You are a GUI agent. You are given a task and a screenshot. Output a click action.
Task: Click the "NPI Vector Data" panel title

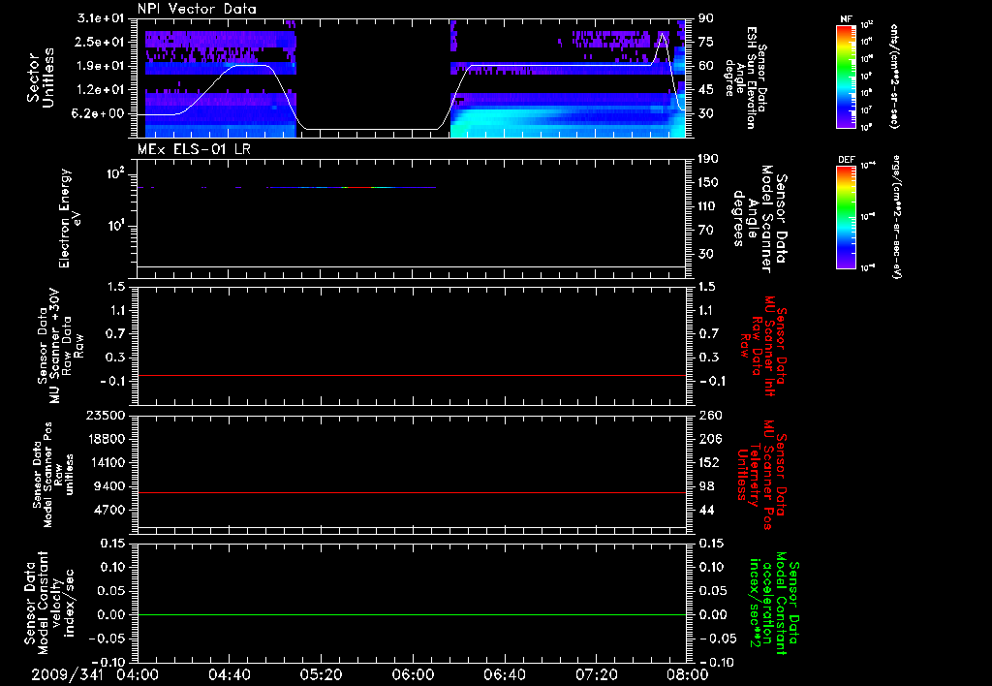click(197, 9)
